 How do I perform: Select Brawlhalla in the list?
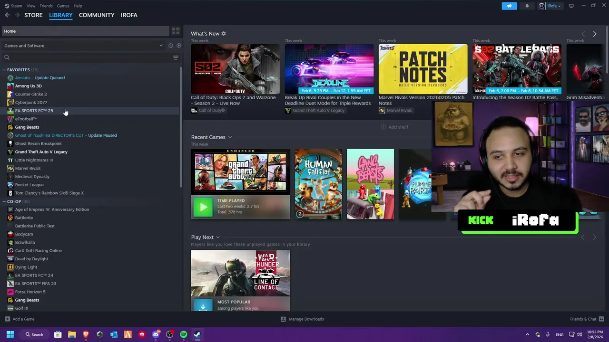pos(25,242)
